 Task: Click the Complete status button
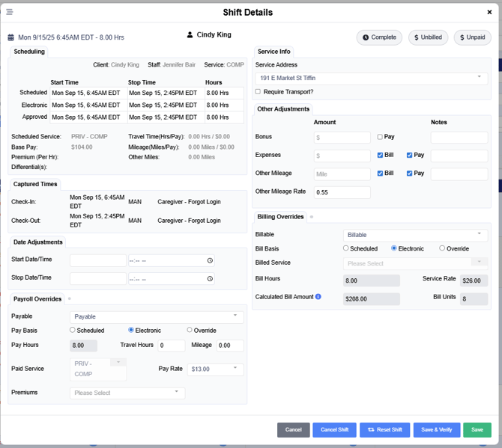pos(378,37)
